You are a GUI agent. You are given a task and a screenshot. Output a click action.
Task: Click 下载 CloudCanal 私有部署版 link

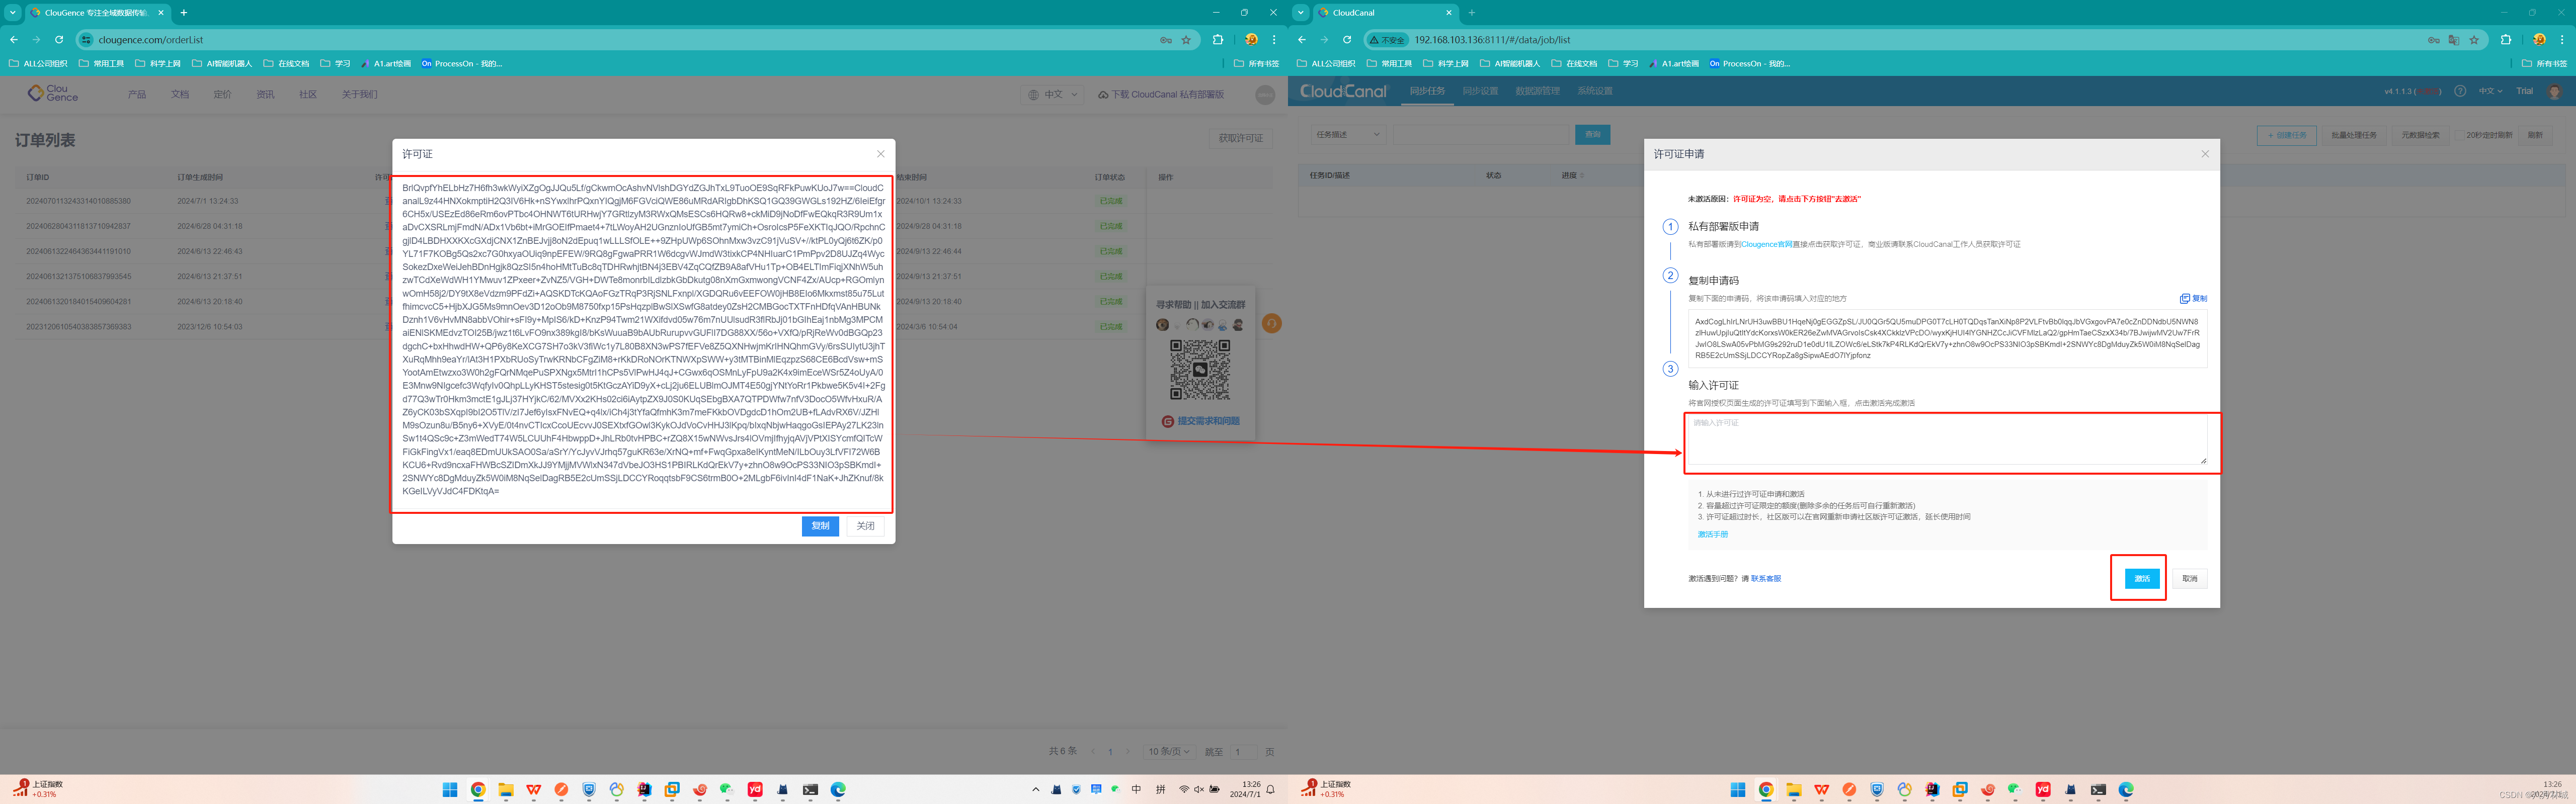pyautogui.click(x=1161, y=95)
